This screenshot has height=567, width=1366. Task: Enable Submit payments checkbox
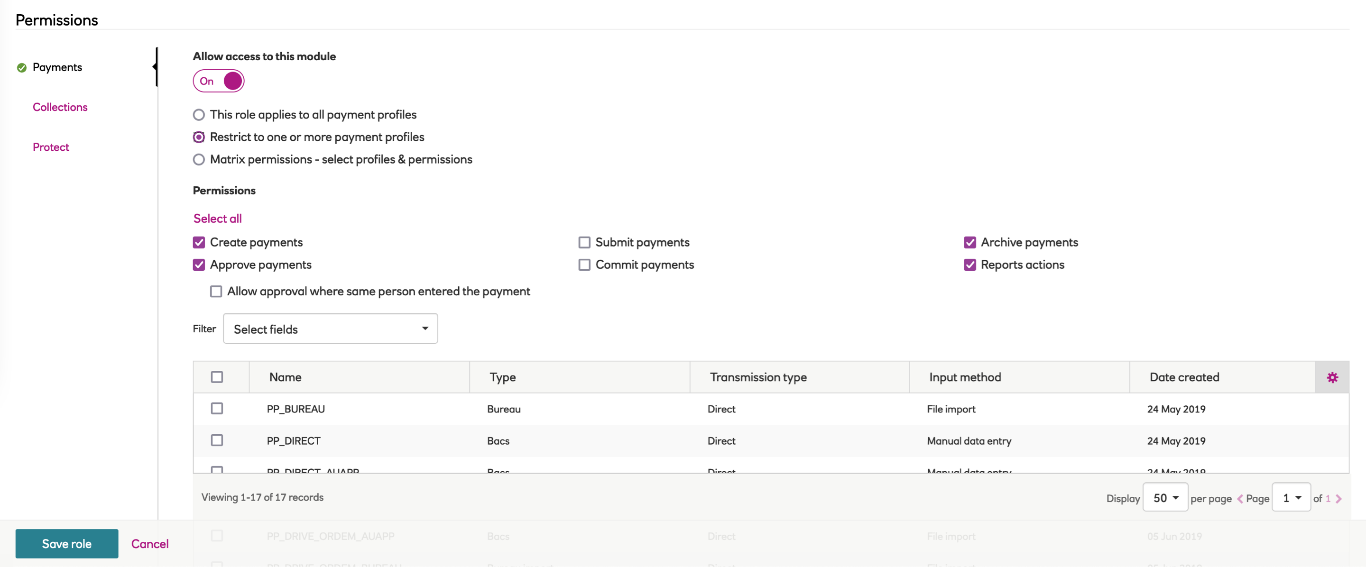click(584, 243)
